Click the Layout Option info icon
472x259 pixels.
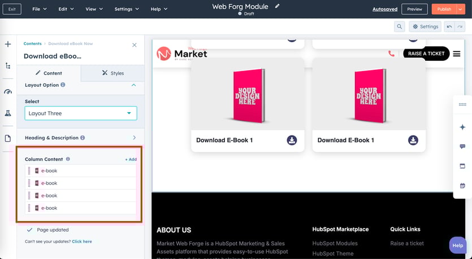tap(63, 85)
